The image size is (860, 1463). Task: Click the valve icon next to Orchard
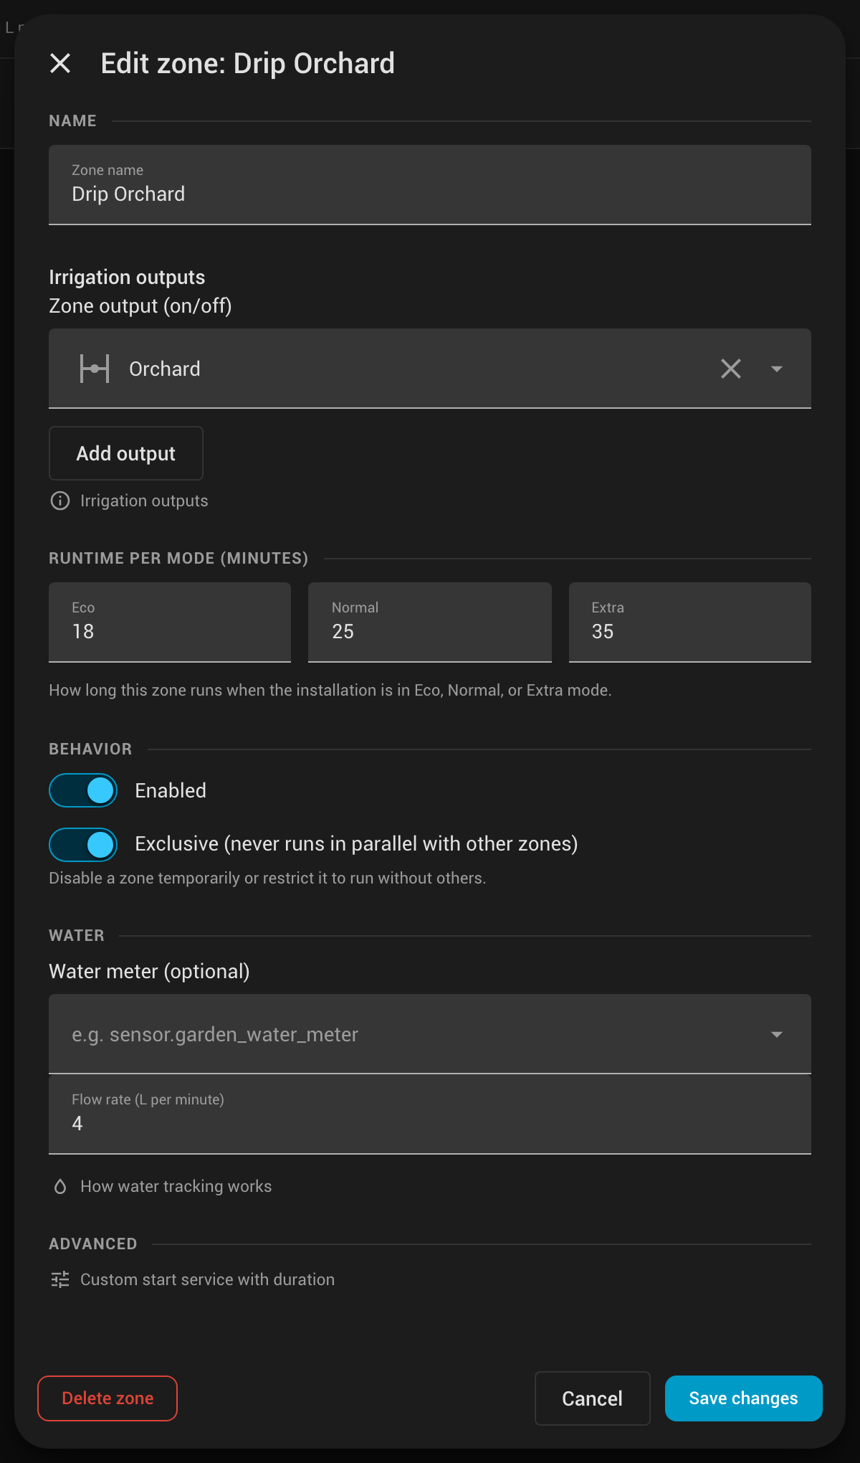tap(95, 369)
